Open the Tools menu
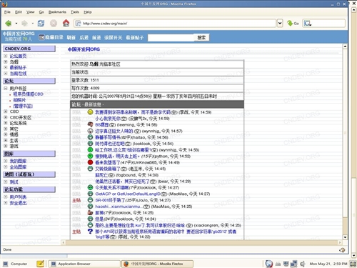Screen dimensions: 357x268 (x=75, y=12)
